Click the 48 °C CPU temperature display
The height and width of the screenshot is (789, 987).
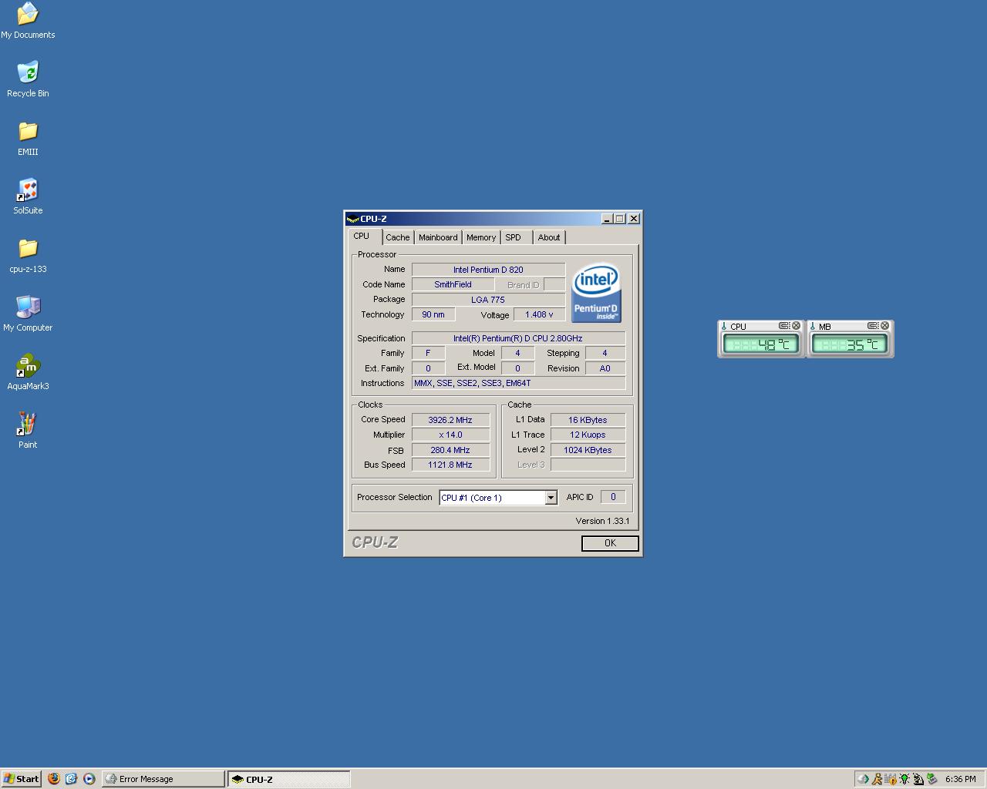point(761,344)
